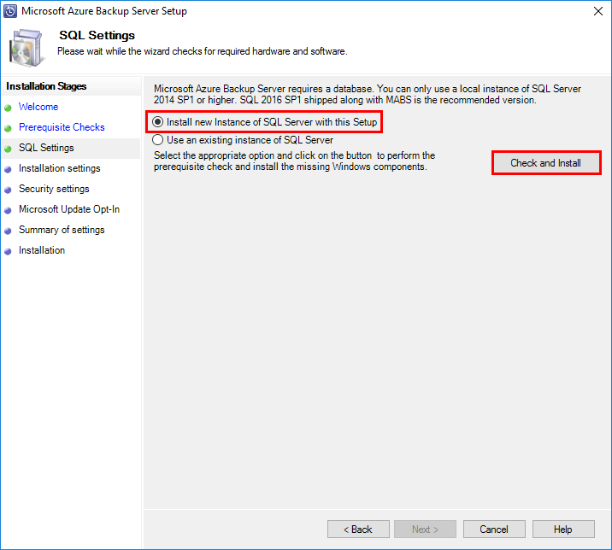Viewport: 612px width, 550px height.
Task: Click the green bullet beside Prerequisite Checks
Action: (8, 128)
